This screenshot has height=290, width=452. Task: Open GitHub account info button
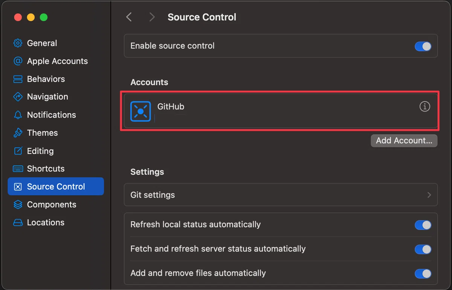(425, 107)
